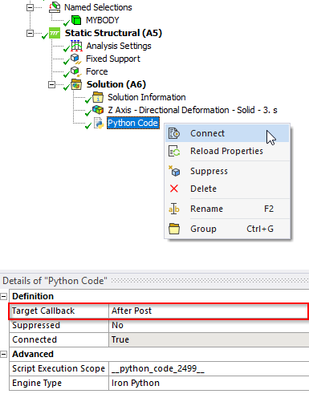
Task: Click the Advanced section header text
Action: (33, 354)
